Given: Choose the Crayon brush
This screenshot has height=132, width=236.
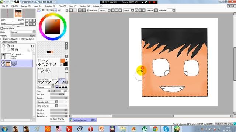Looking at the screenshot, I should [55, 81].
